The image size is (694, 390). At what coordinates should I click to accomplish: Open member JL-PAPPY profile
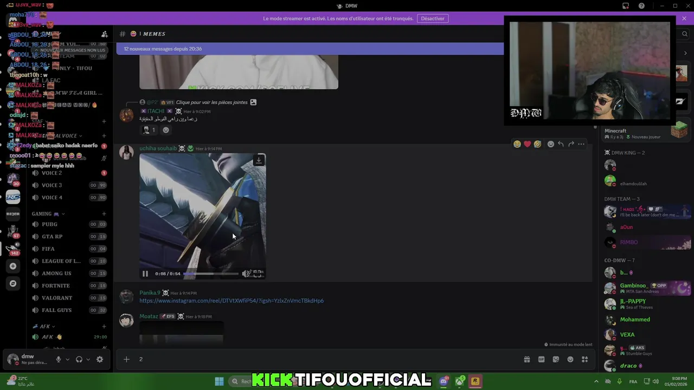click(647, 304)
